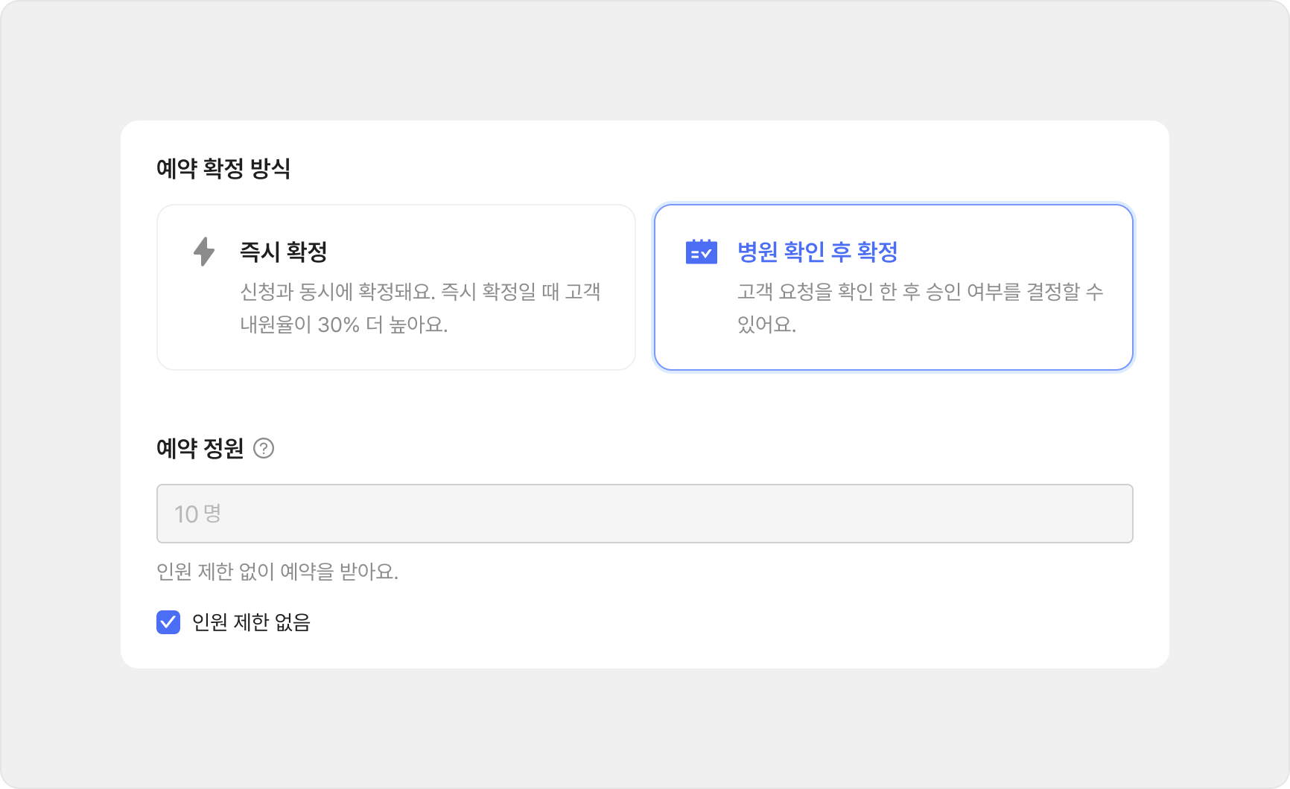Viewport: 1290px width, 789px height.
Task: Click empty space right of 인원 제한 없음
Action: coord(670,622)
